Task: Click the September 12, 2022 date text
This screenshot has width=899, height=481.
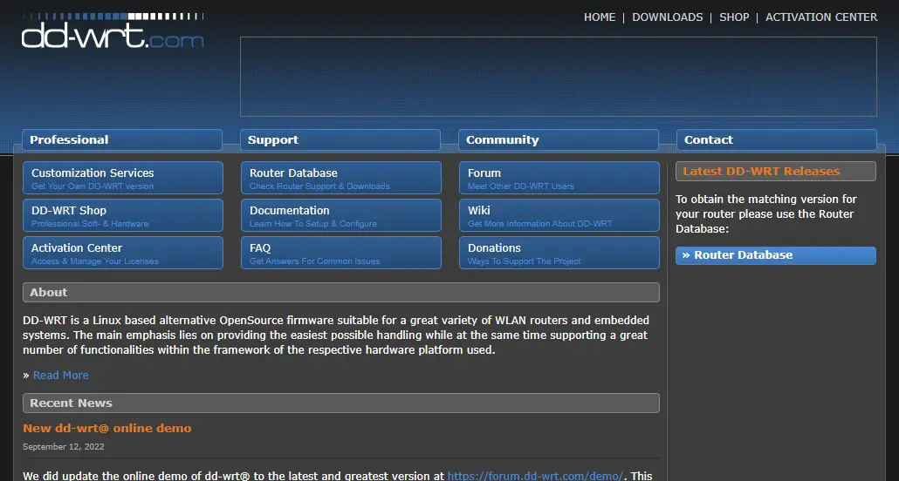Action: (x=64, y=447)
